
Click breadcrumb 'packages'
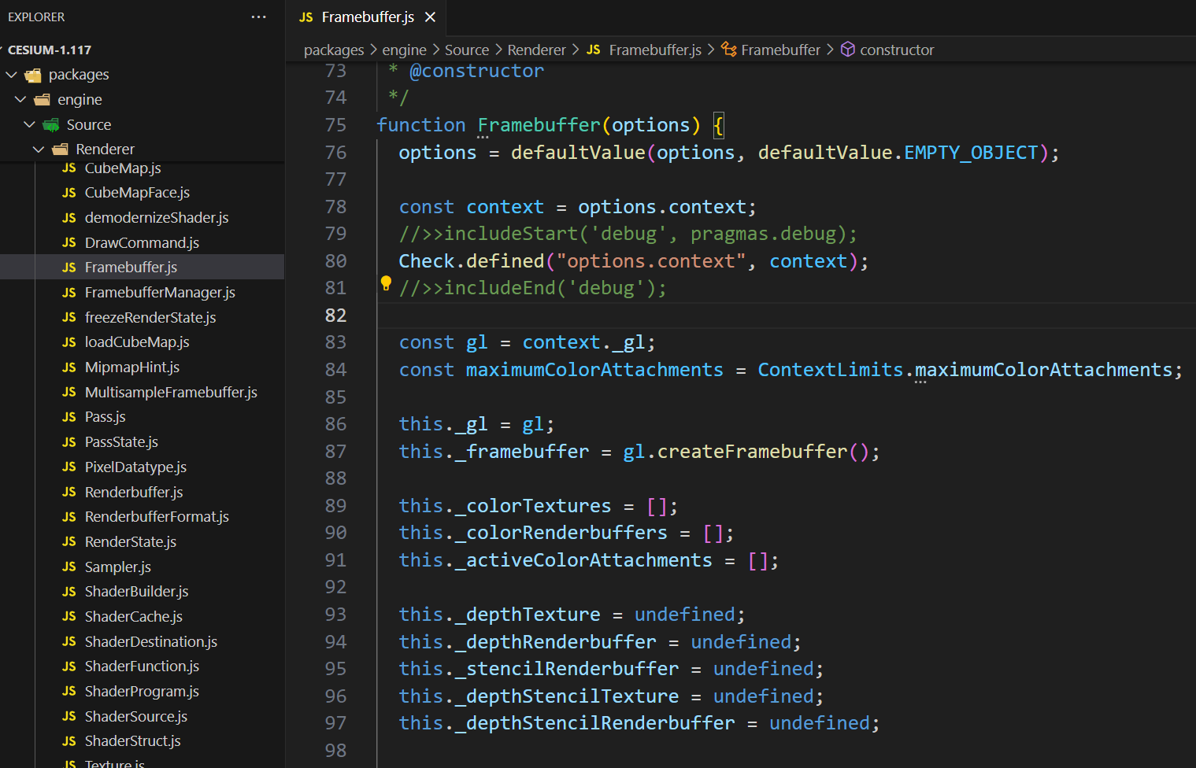pyautogui.click(x=334, y=50)
